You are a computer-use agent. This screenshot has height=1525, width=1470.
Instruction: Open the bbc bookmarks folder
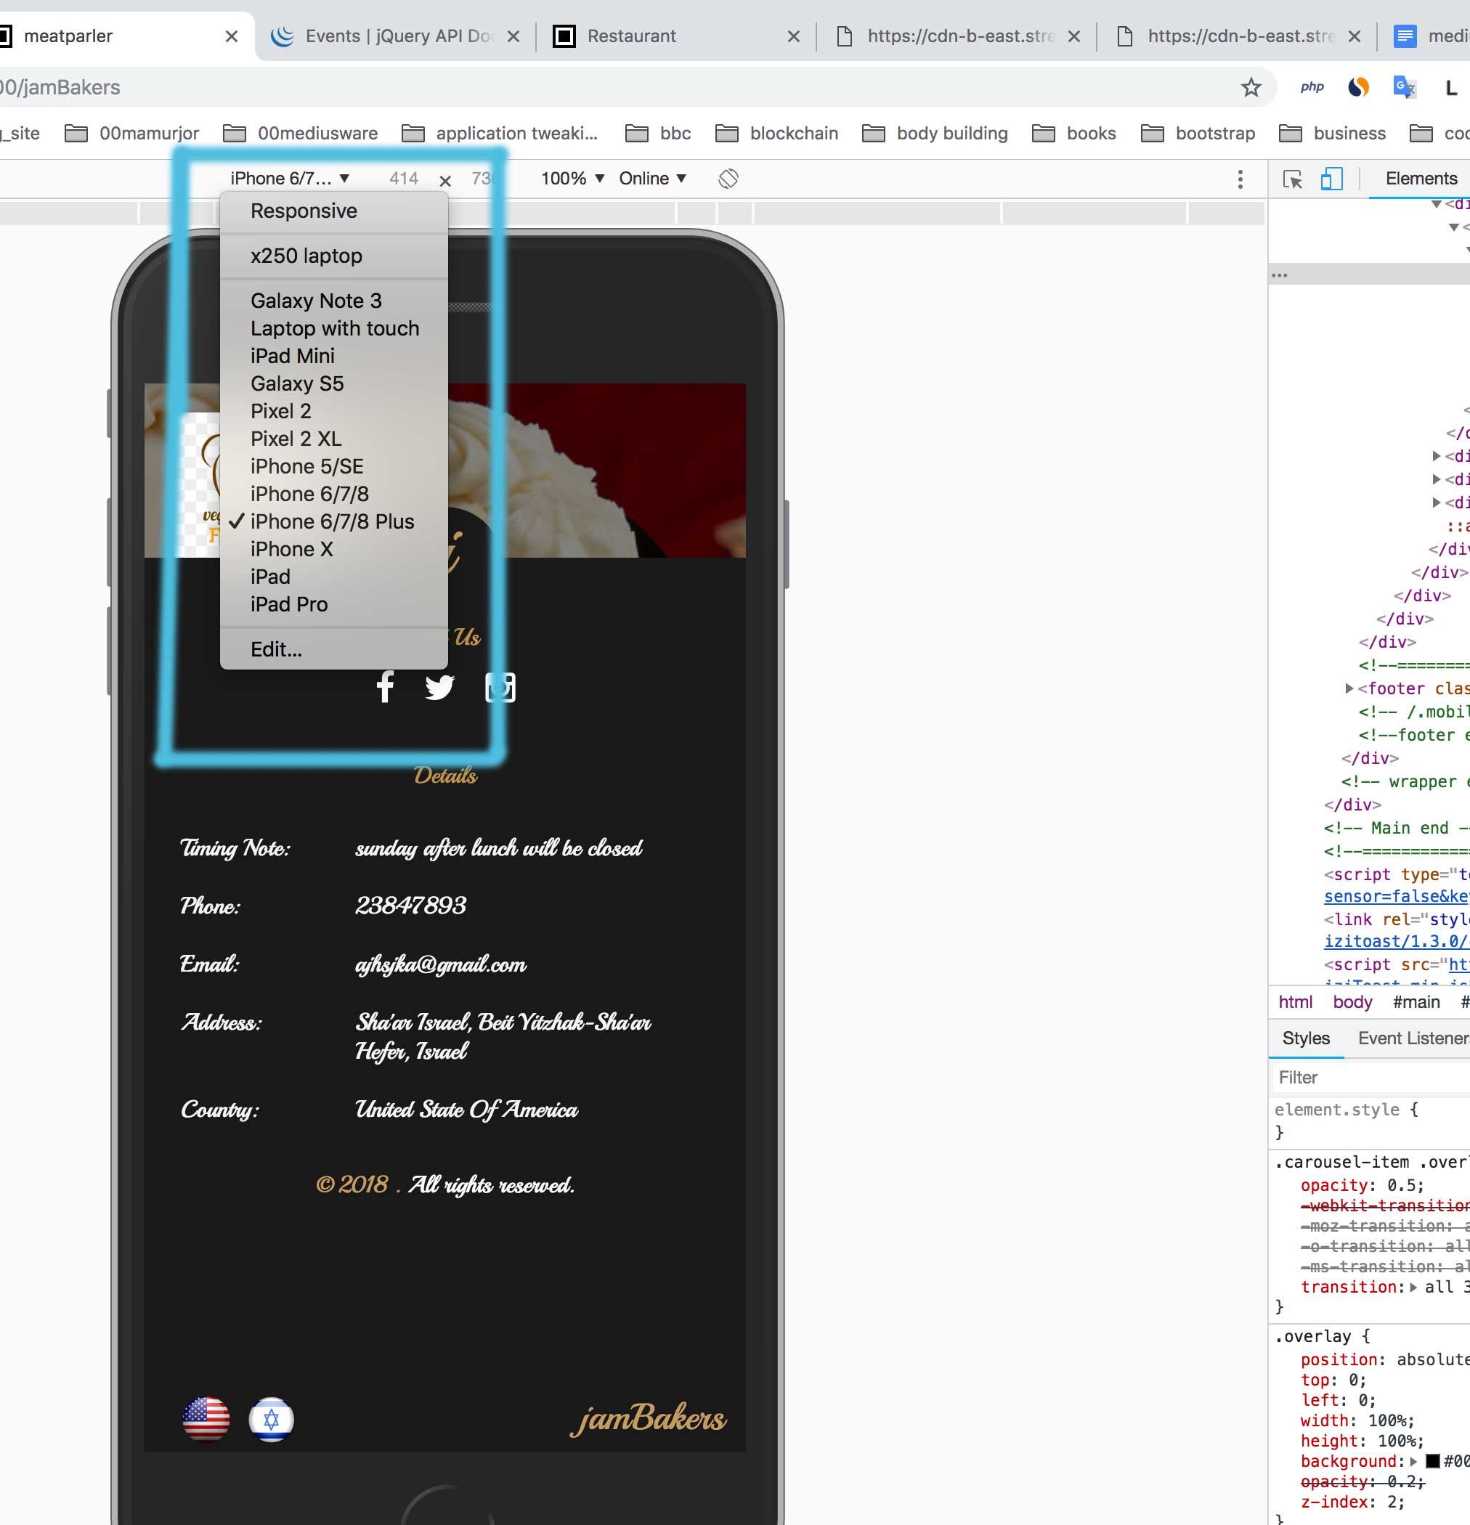coord(657,133)
